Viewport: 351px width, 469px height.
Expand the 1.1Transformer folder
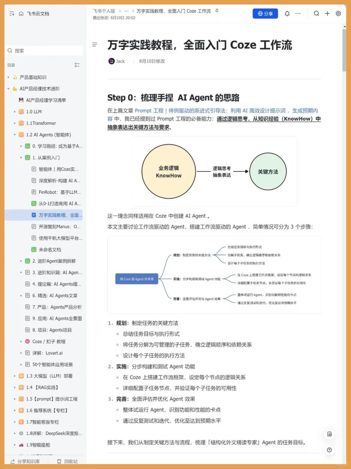click(x=15, y=123)
